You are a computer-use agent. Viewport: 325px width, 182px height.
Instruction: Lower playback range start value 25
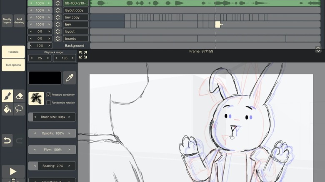(x=32, y=58)
